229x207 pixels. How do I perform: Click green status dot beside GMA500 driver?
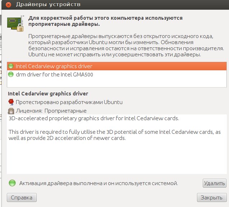click(11, 74)
